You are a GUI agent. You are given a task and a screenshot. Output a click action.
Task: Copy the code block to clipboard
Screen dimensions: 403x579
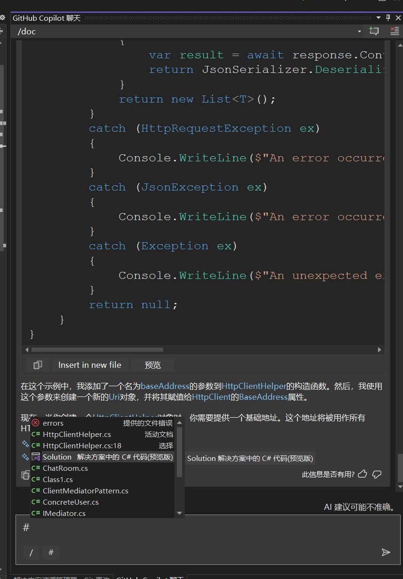pos(38,365)
